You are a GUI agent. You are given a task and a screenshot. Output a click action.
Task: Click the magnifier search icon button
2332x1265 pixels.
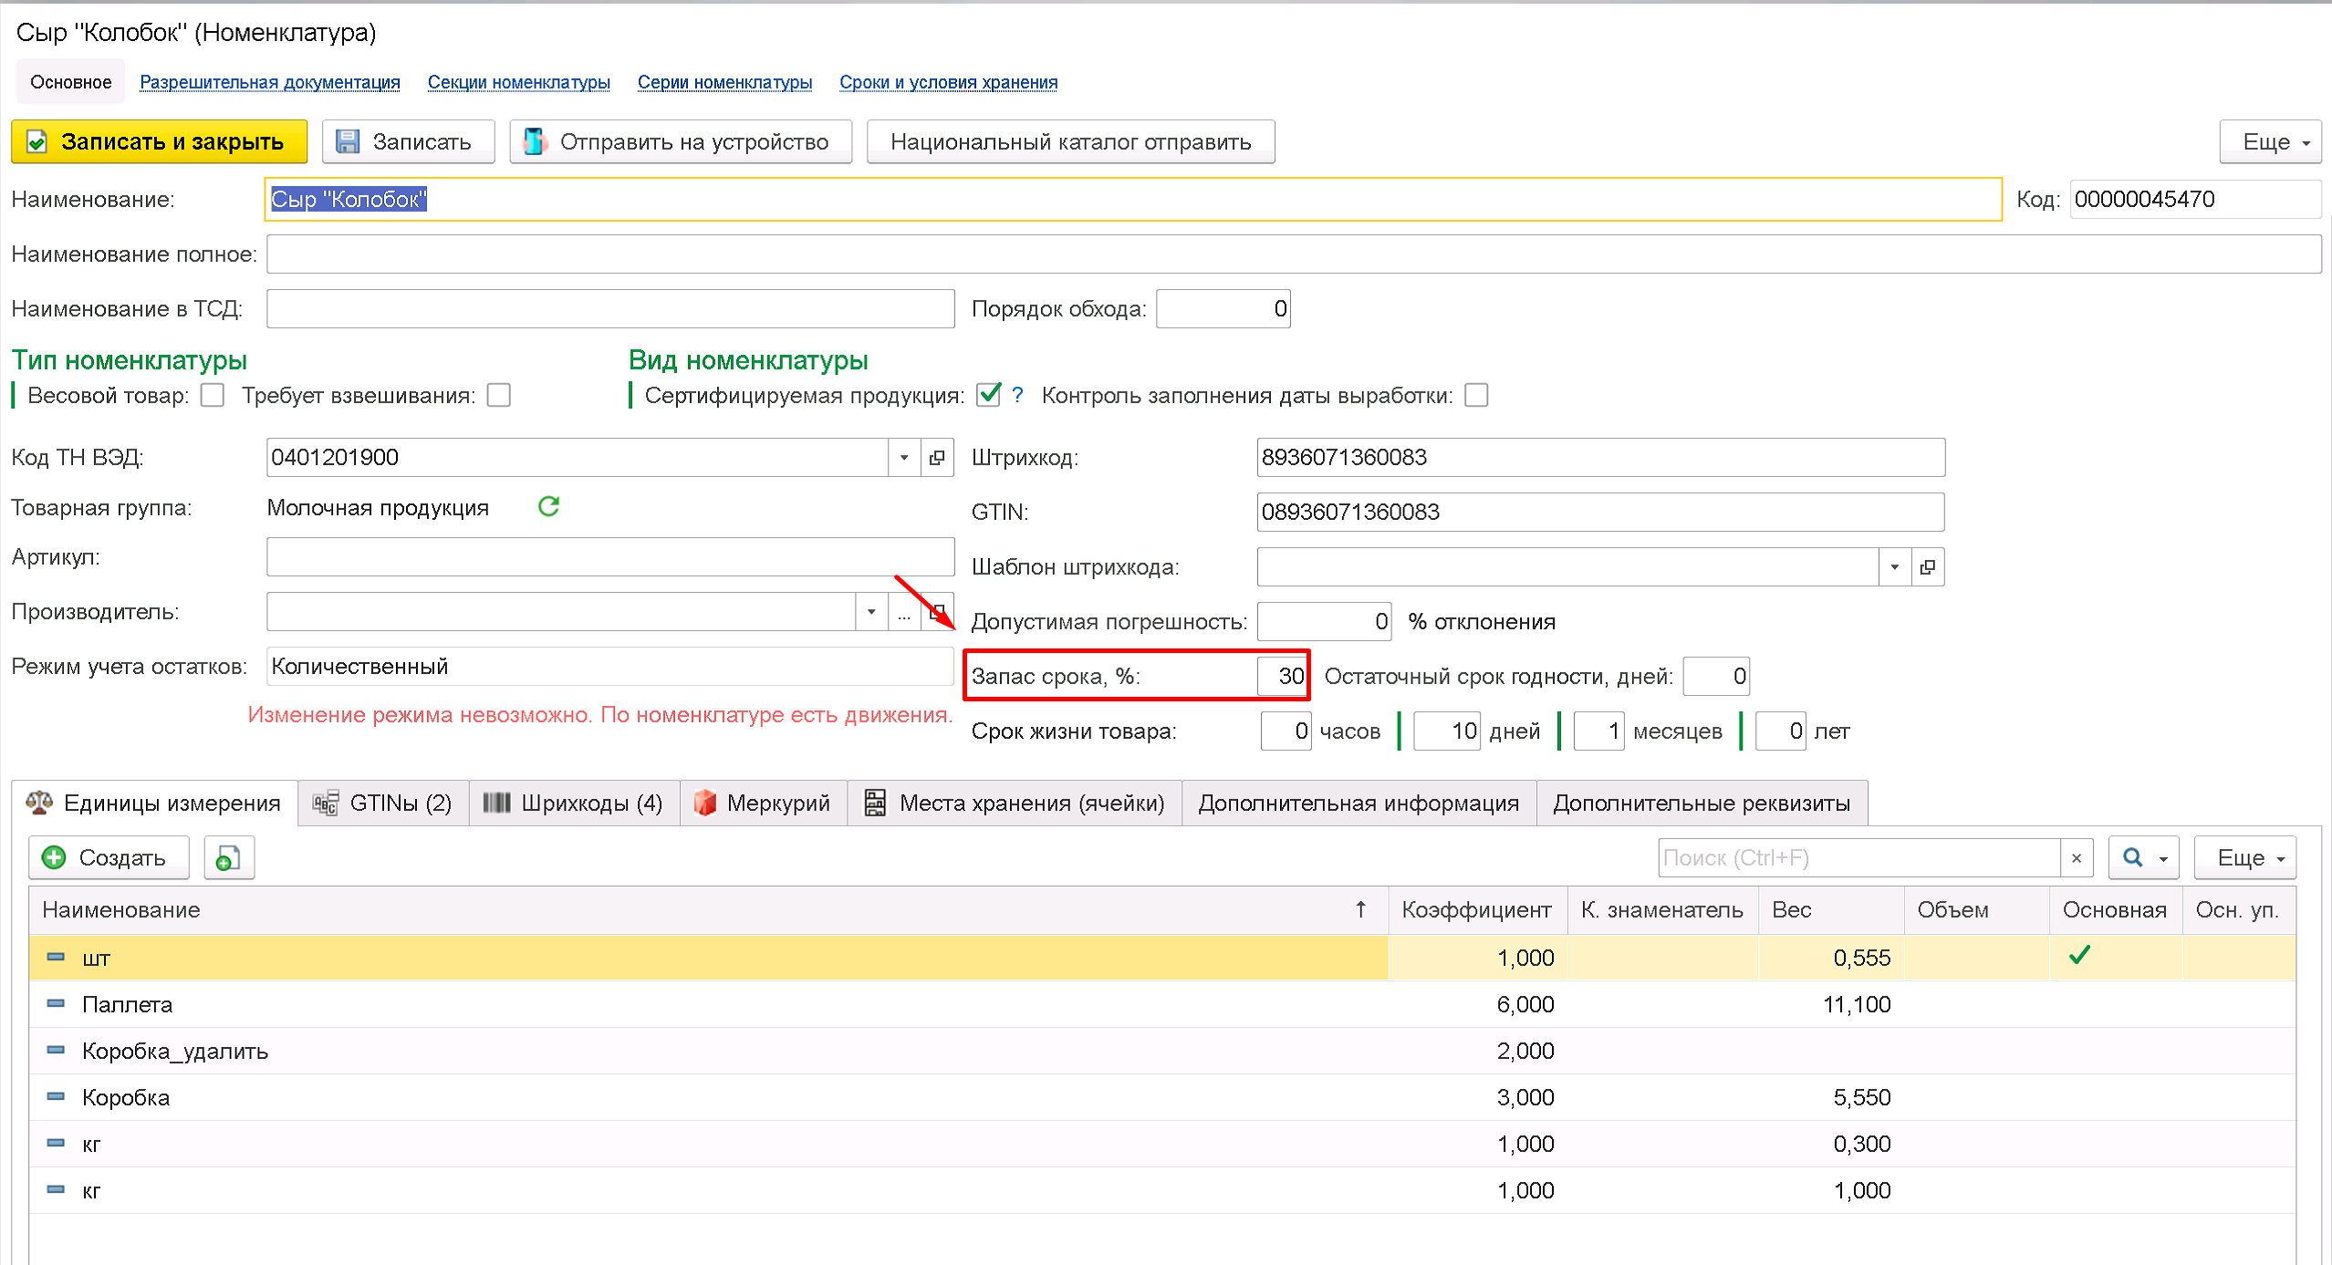(2143, 857)
